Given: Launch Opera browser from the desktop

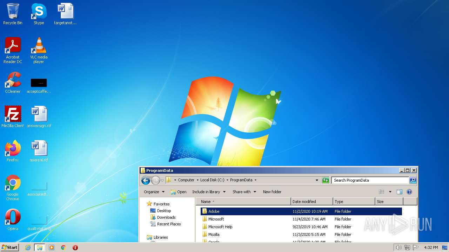Looking at the screenshot, I should pos(13,220).
